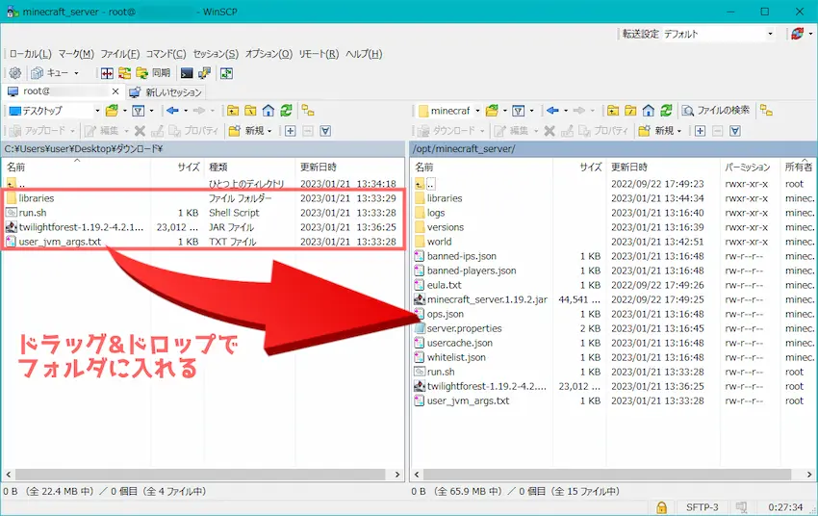The height and width of the screenshot is (516, 818).
Task: Expand the local panel back history dropdown
Action: (x=185, y=111)
